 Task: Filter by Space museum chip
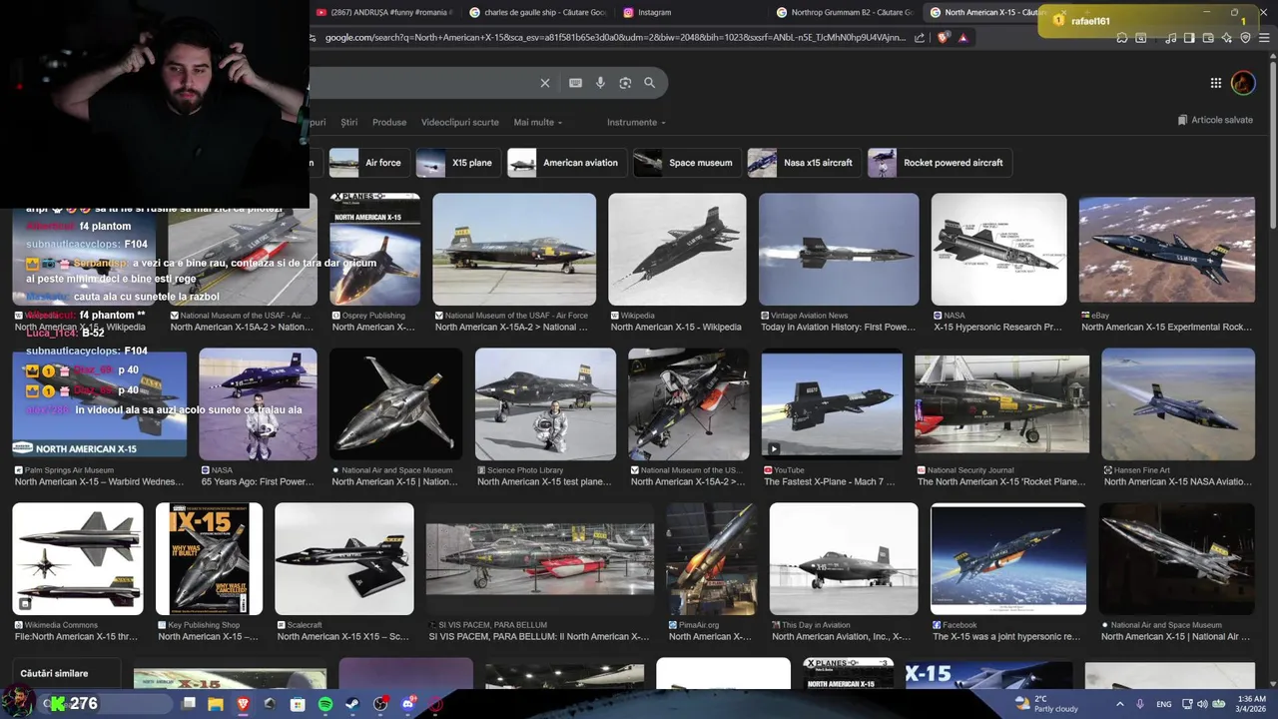pyautogui.click(x=685, y=163)
